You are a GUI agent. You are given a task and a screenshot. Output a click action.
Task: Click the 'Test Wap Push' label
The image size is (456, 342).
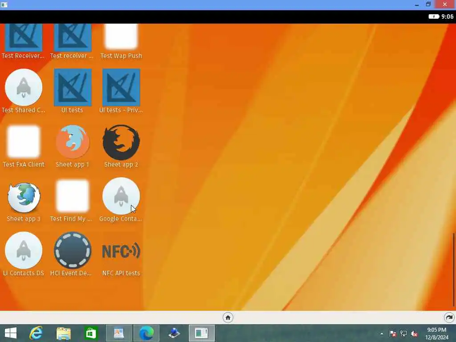(121, 56)
